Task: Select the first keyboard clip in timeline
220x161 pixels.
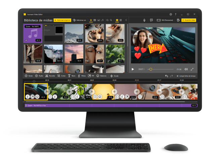Action: pyautogui.click(x=36, y=92)
